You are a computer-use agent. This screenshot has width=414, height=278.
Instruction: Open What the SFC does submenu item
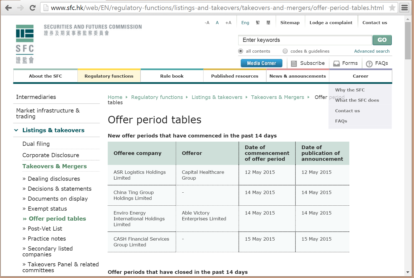(357, 100)
